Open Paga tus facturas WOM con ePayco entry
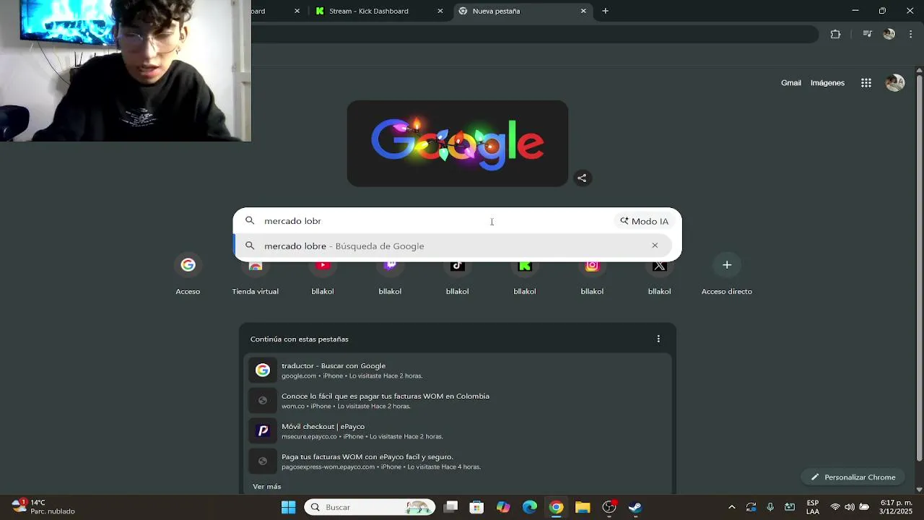Image resolution: width=924 pixels, height=520 pixels. 458,461
